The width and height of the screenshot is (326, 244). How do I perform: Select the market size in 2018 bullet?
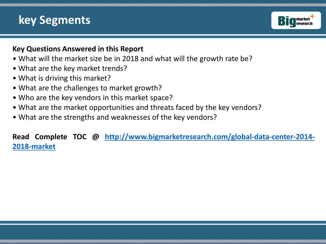[132, 59]
